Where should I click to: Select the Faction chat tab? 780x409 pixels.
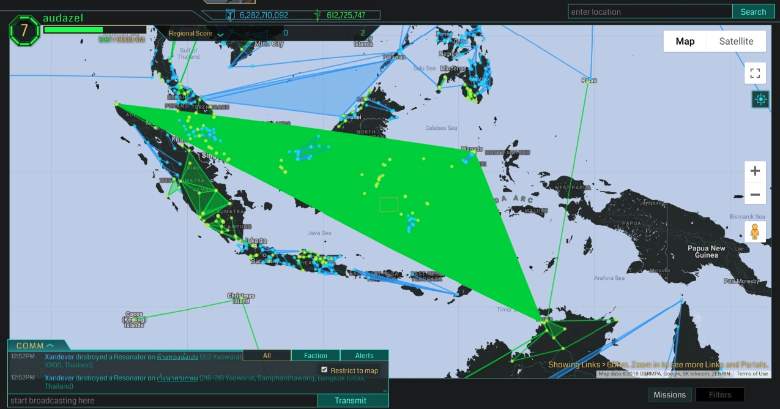tap(315, 355)
